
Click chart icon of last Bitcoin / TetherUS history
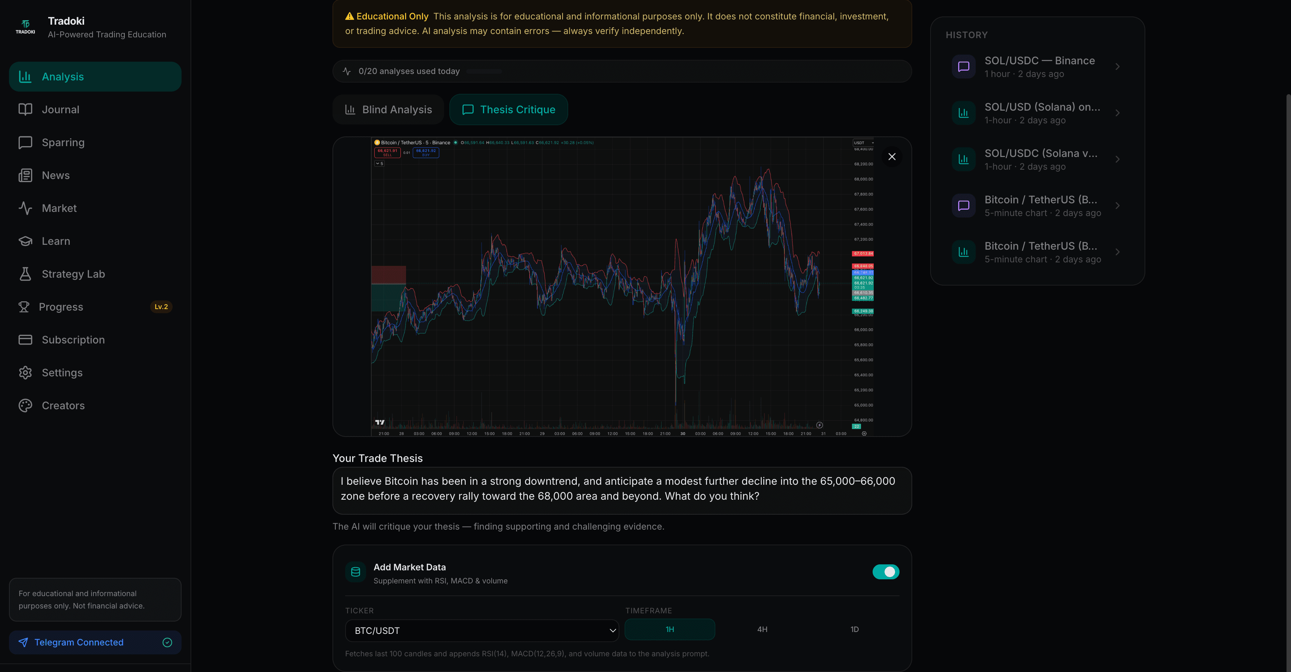pyautogui.click(x=963, y=252)
